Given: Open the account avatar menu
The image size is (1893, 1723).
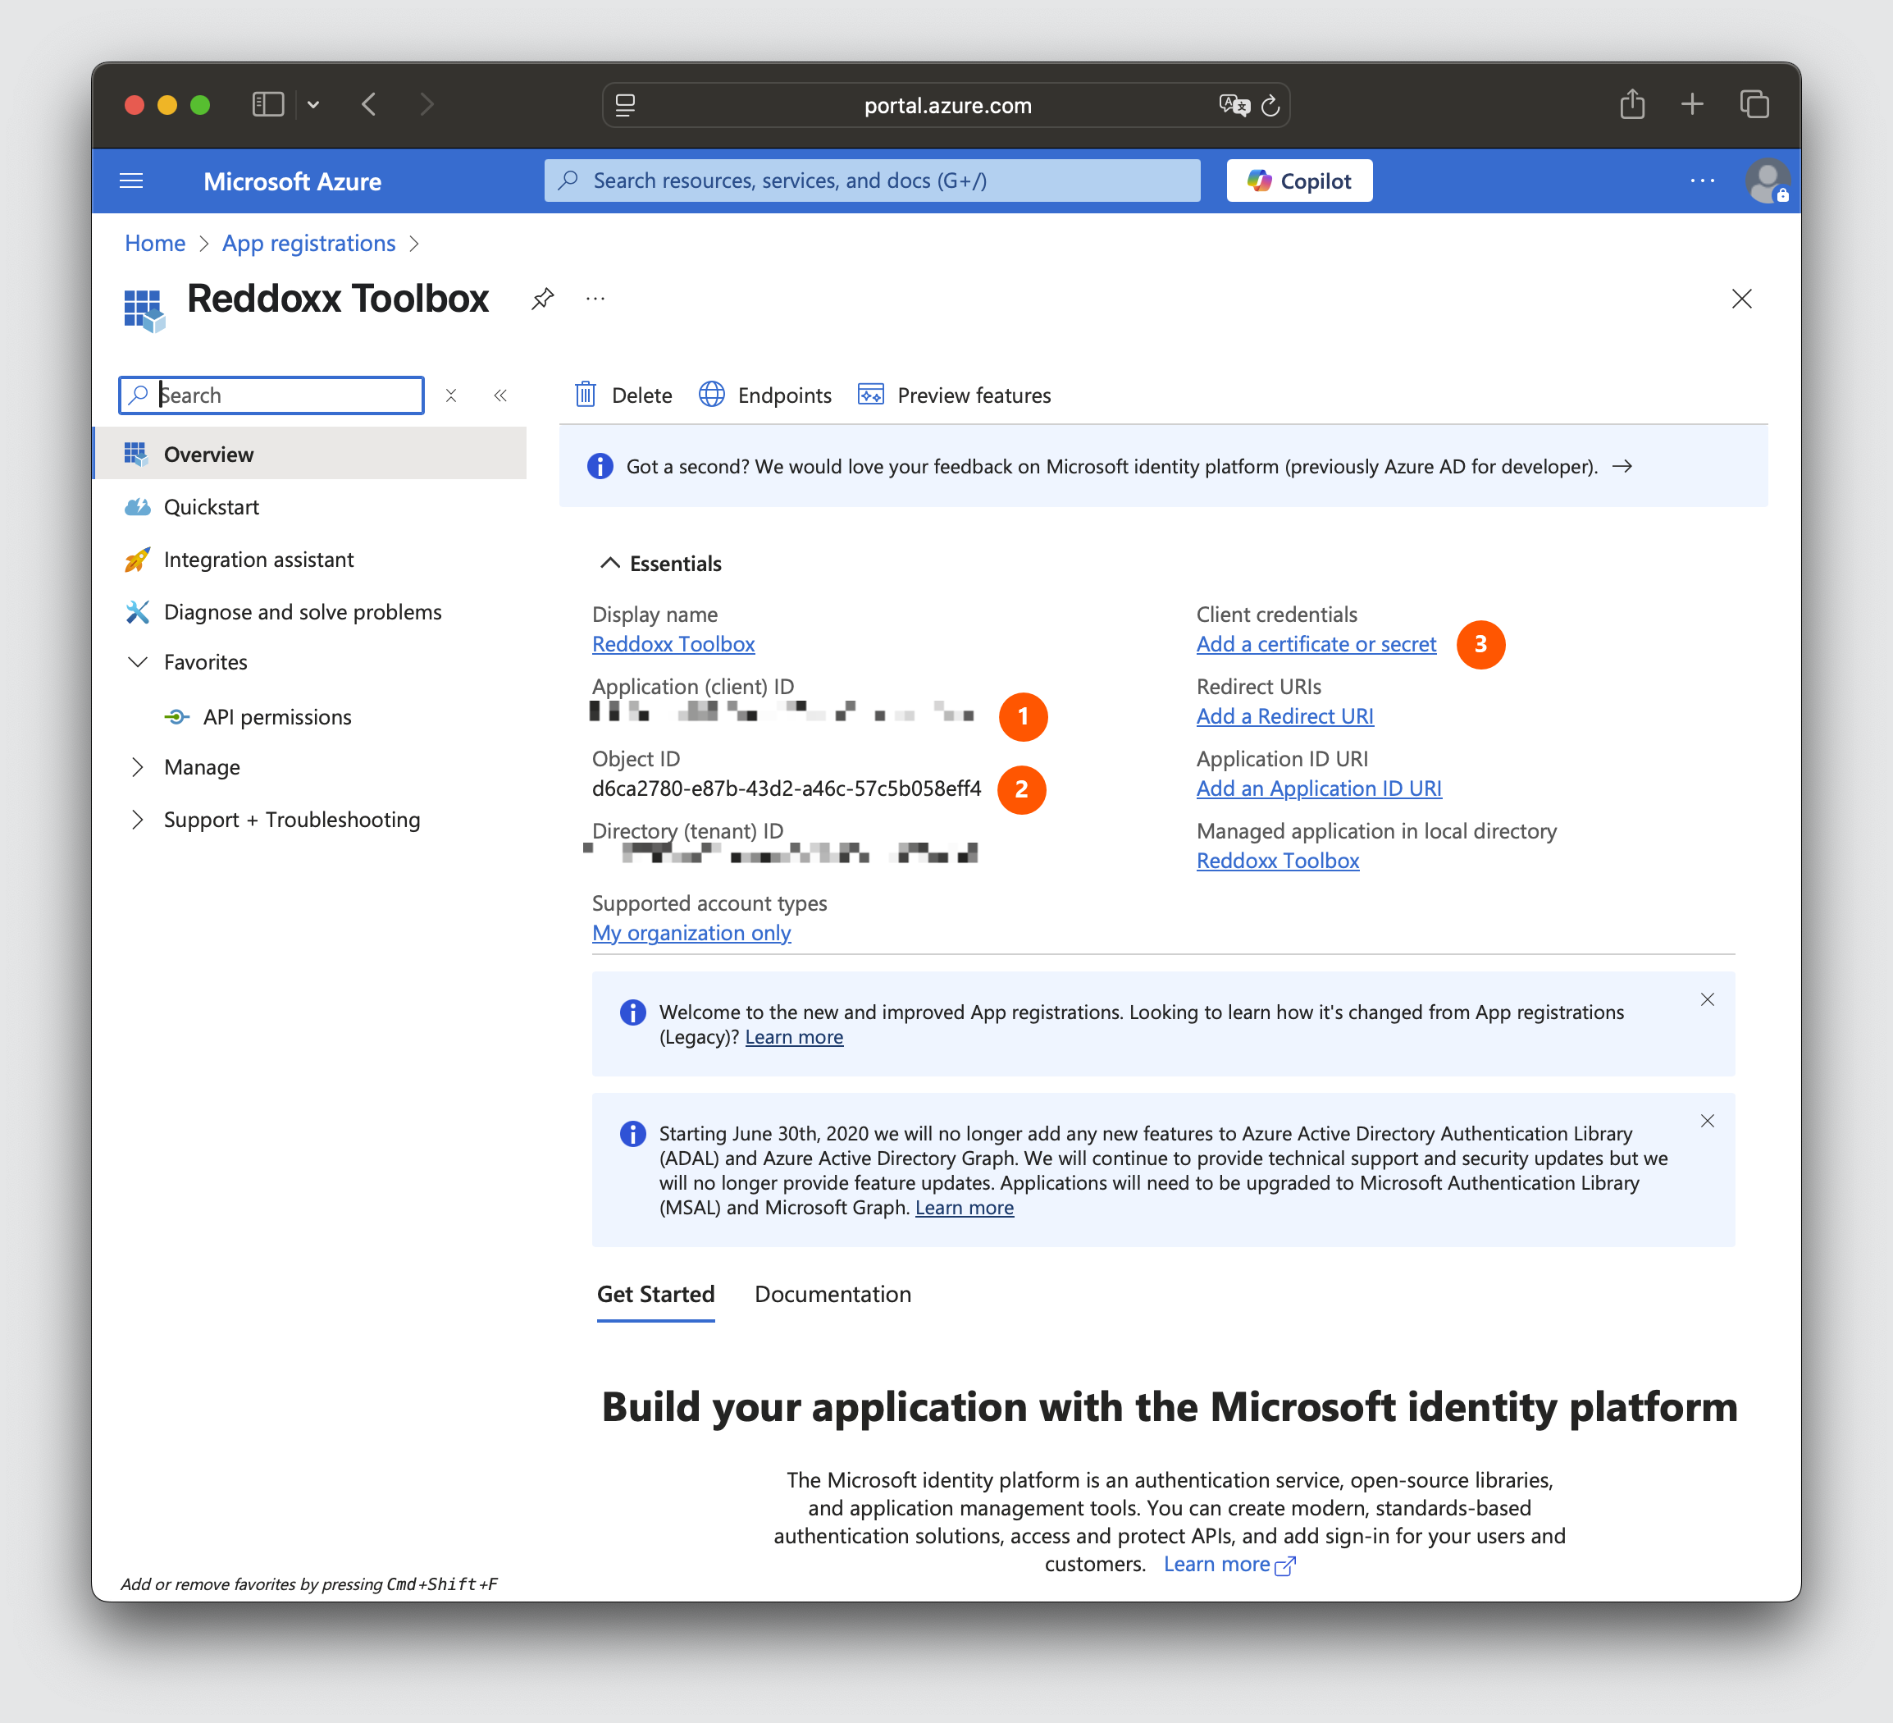Looking at the screenshot, I should [x=1768, y=181].
